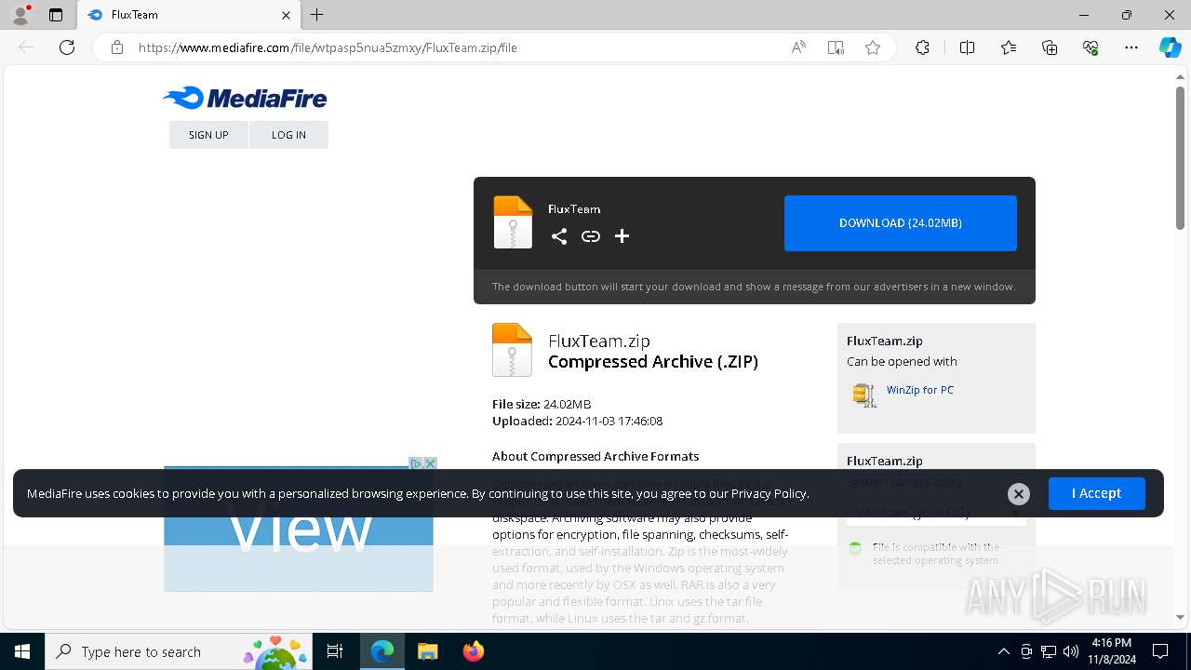This screenshot has height=670, width=1191.
Task: Open Copilot sidebar
Action: pyautogui.click(x=1170, y=47)
